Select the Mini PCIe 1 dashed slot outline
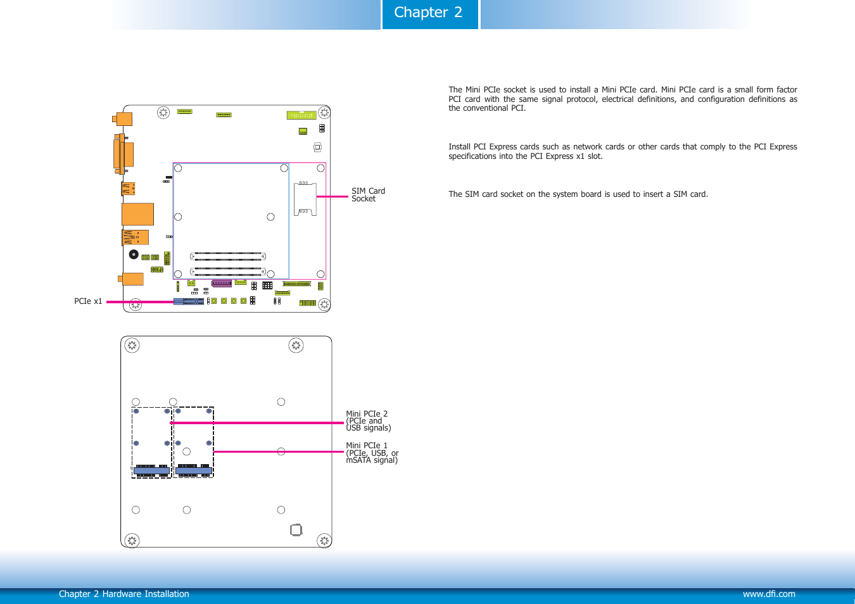This screenshot has height=604, width=855. tap(194, 442)
